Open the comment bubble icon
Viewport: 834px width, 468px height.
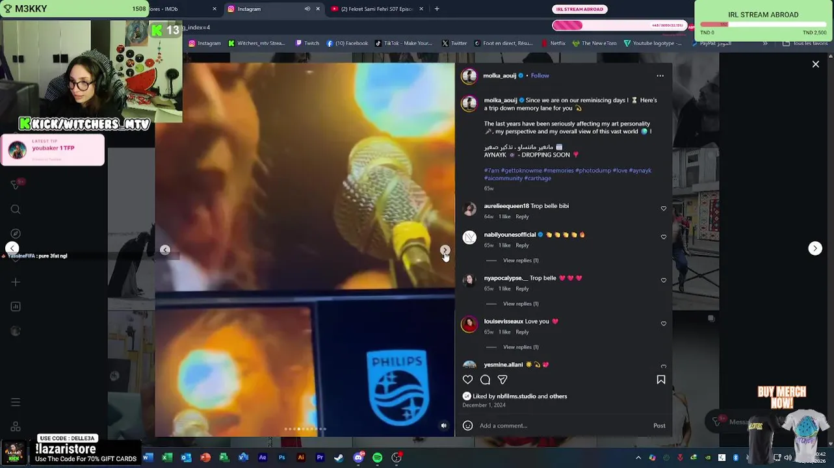[485, 380]
